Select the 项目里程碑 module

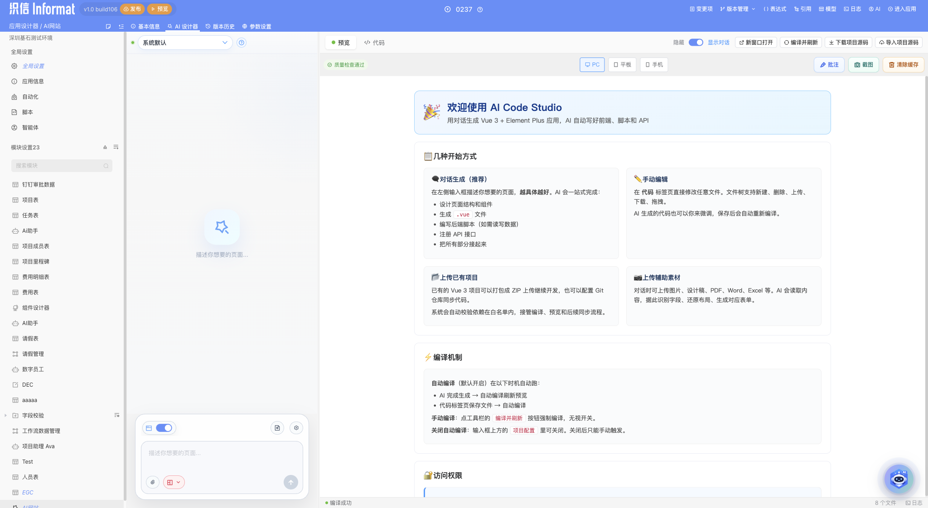(x=36, y=262)
